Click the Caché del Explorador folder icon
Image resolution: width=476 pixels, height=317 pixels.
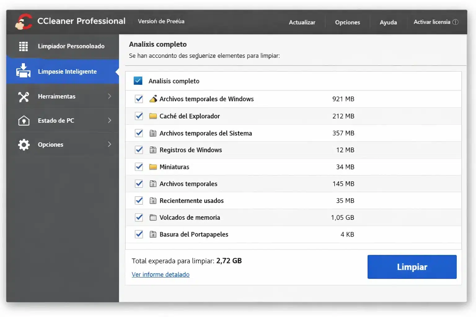coord(153,116)
